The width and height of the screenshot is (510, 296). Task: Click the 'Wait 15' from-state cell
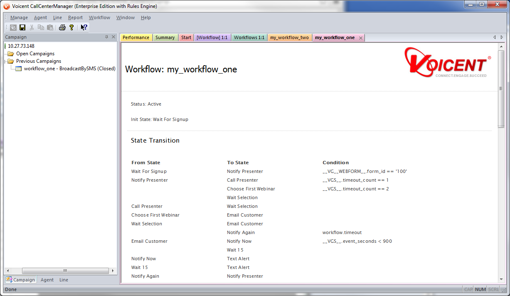140,267
